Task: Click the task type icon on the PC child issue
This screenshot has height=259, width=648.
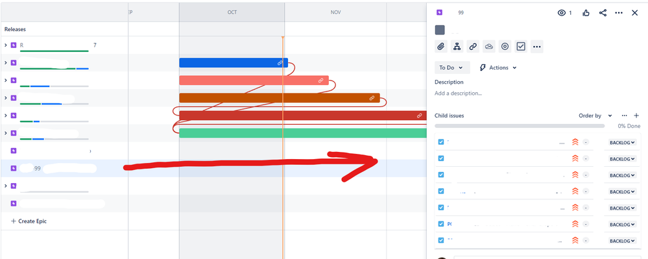Action: coord(441,224)
